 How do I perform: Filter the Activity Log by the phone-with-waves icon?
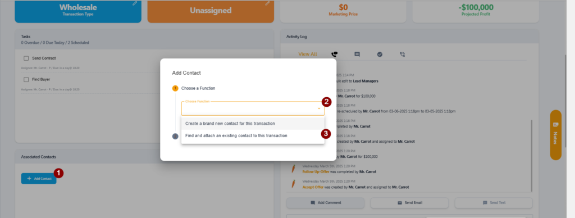point(402,54)
